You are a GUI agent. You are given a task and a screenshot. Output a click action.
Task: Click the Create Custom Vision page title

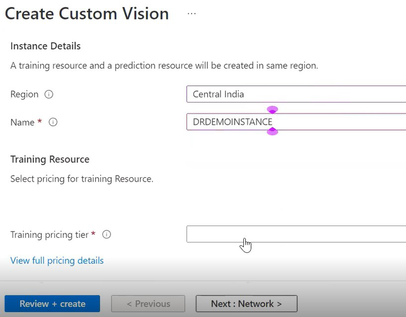[87, 13]
